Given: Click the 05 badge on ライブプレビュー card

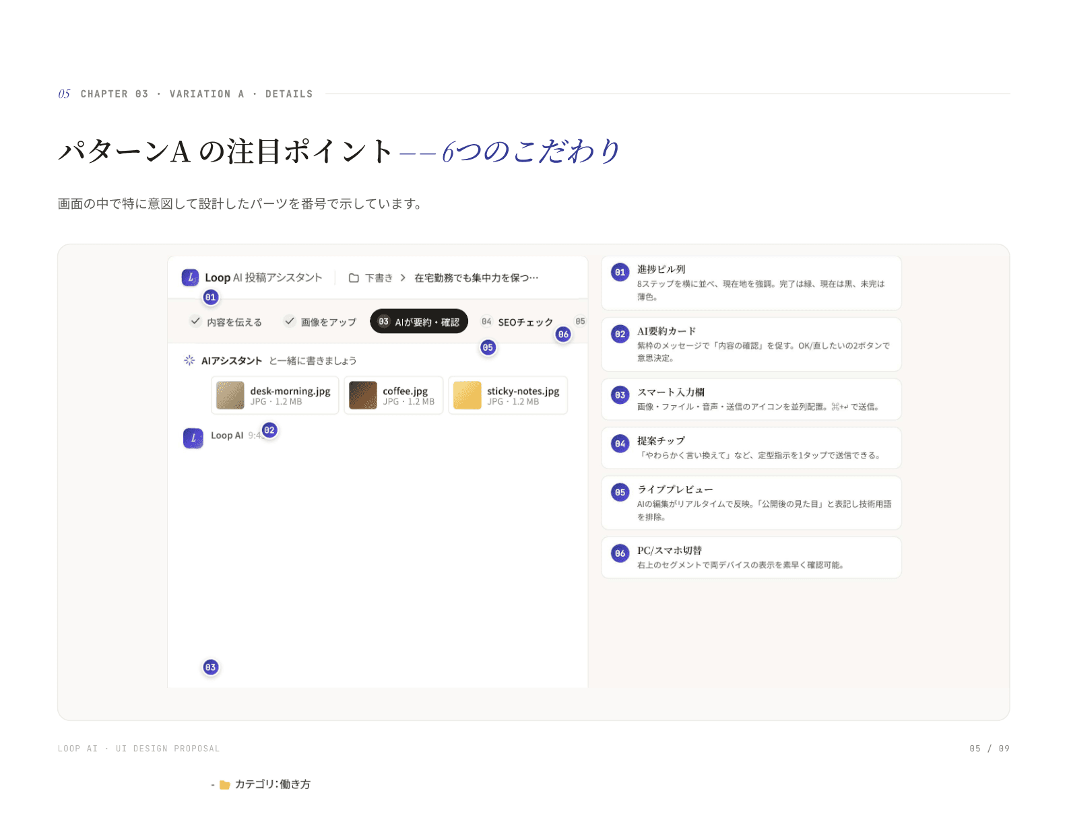Looking at the screenshot, I should [620, 492].
